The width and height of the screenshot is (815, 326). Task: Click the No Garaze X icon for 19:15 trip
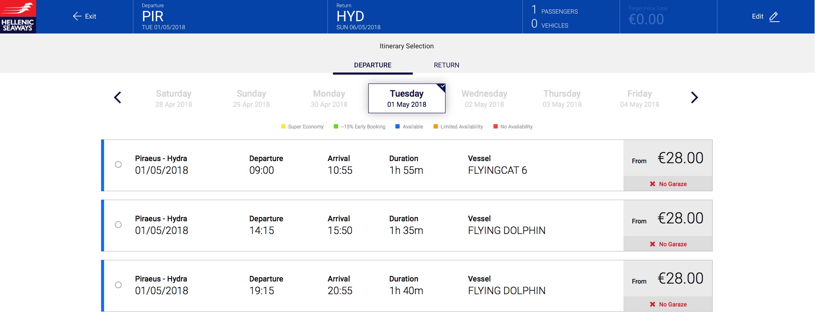coord(652,304)
